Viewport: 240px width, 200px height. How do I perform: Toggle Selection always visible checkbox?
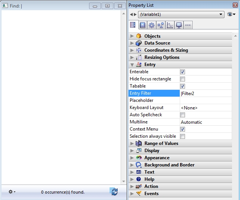click(x=182, y=136)
